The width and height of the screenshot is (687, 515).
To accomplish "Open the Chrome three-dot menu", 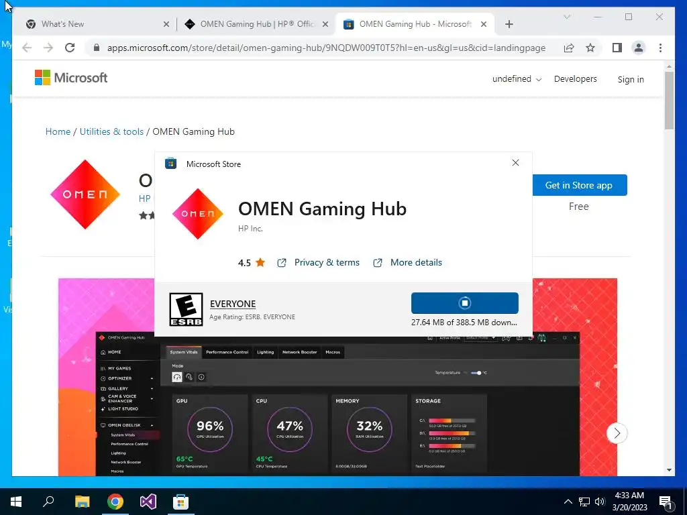I will pyautogui.click(x=660, y=48).
